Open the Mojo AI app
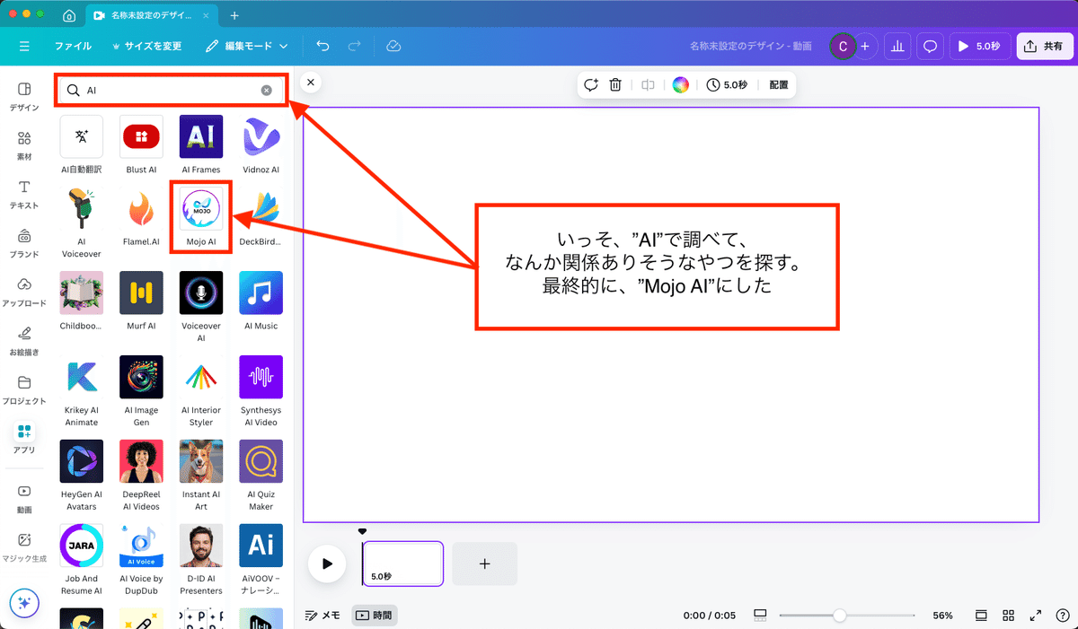This screenshot has width=1078, height=629. [x=201, y=210]
